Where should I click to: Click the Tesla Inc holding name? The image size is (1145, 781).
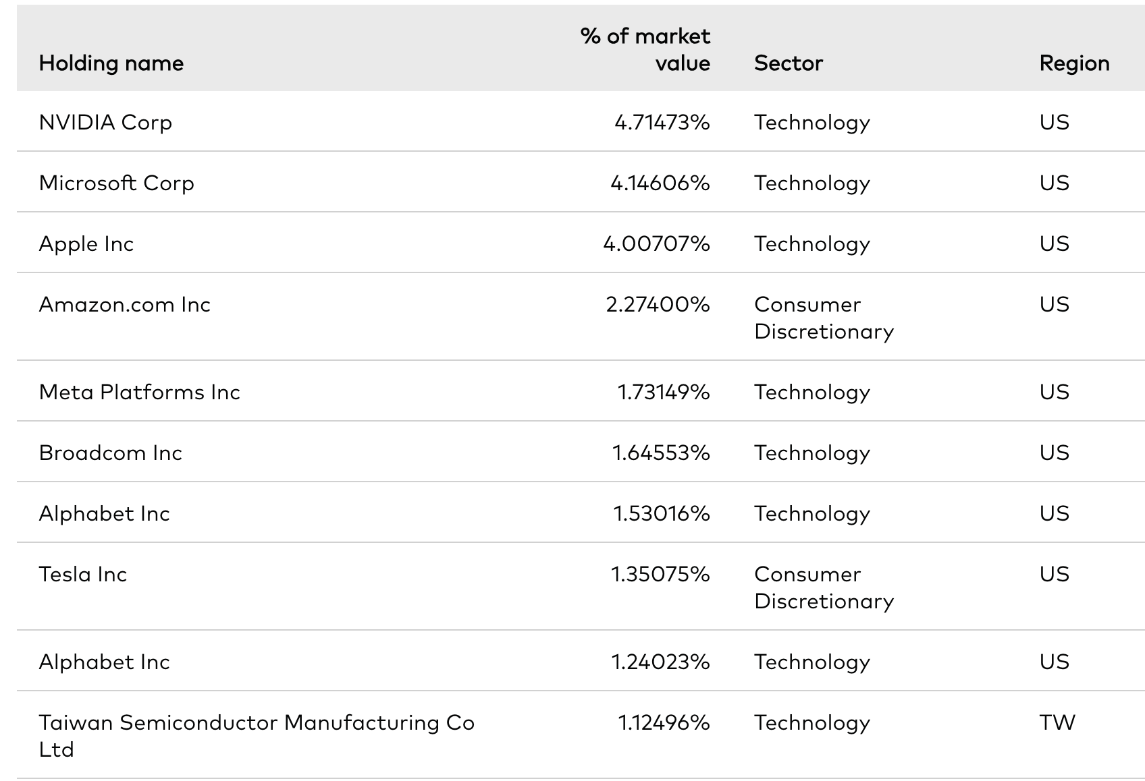pyautogui.click(x=83, y=575)
